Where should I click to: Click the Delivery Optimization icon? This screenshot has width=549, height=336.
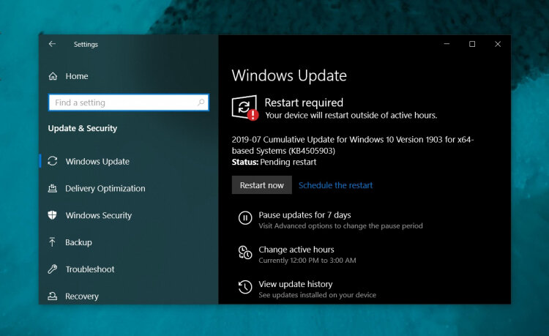tap(53, 188)
